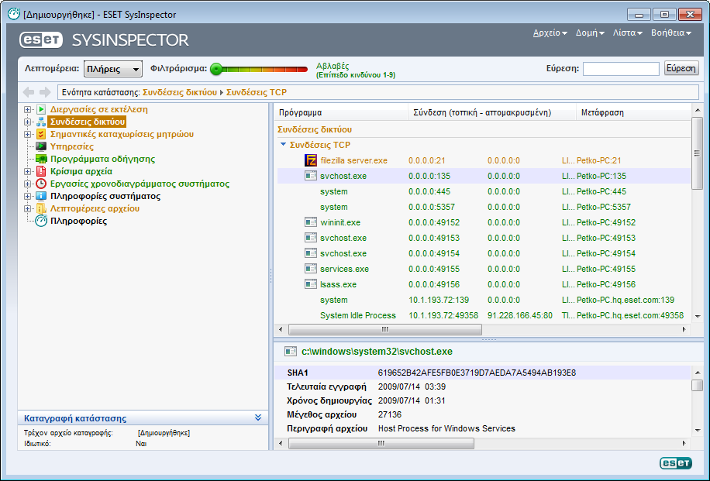Click the Φιλτράρισμα risk-level slider handle
This screenshot has width=710, height=481.
tap(216, 69)
